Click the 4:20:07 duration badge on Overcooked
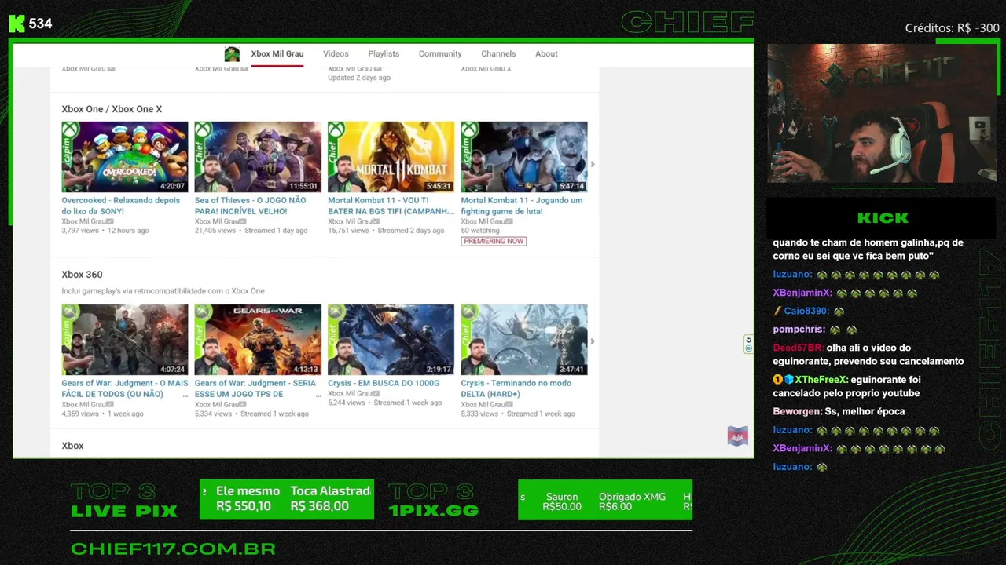Viewport: 1006px width, 565px height. 172,186
